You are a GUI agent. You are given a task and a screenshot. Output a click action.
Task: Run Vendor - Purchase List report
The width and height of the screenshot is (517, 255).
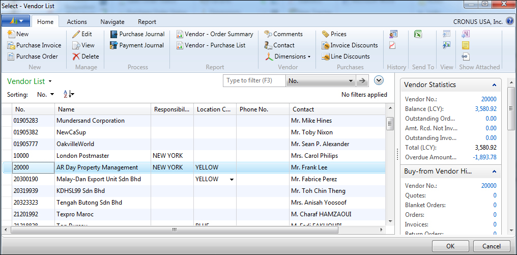coord(211,45)
